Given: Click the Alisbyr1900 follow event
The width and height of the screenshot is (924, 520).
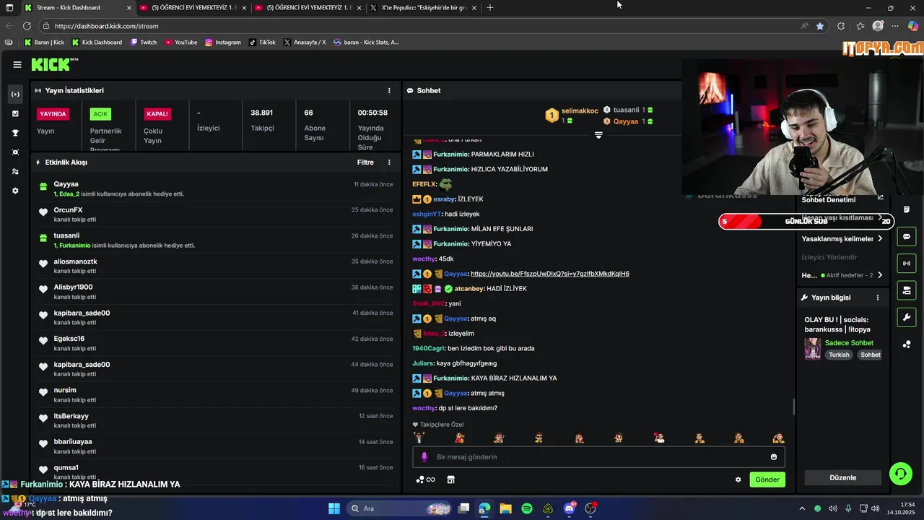Looking at the screenshot, I should click(x=216, y=292).
